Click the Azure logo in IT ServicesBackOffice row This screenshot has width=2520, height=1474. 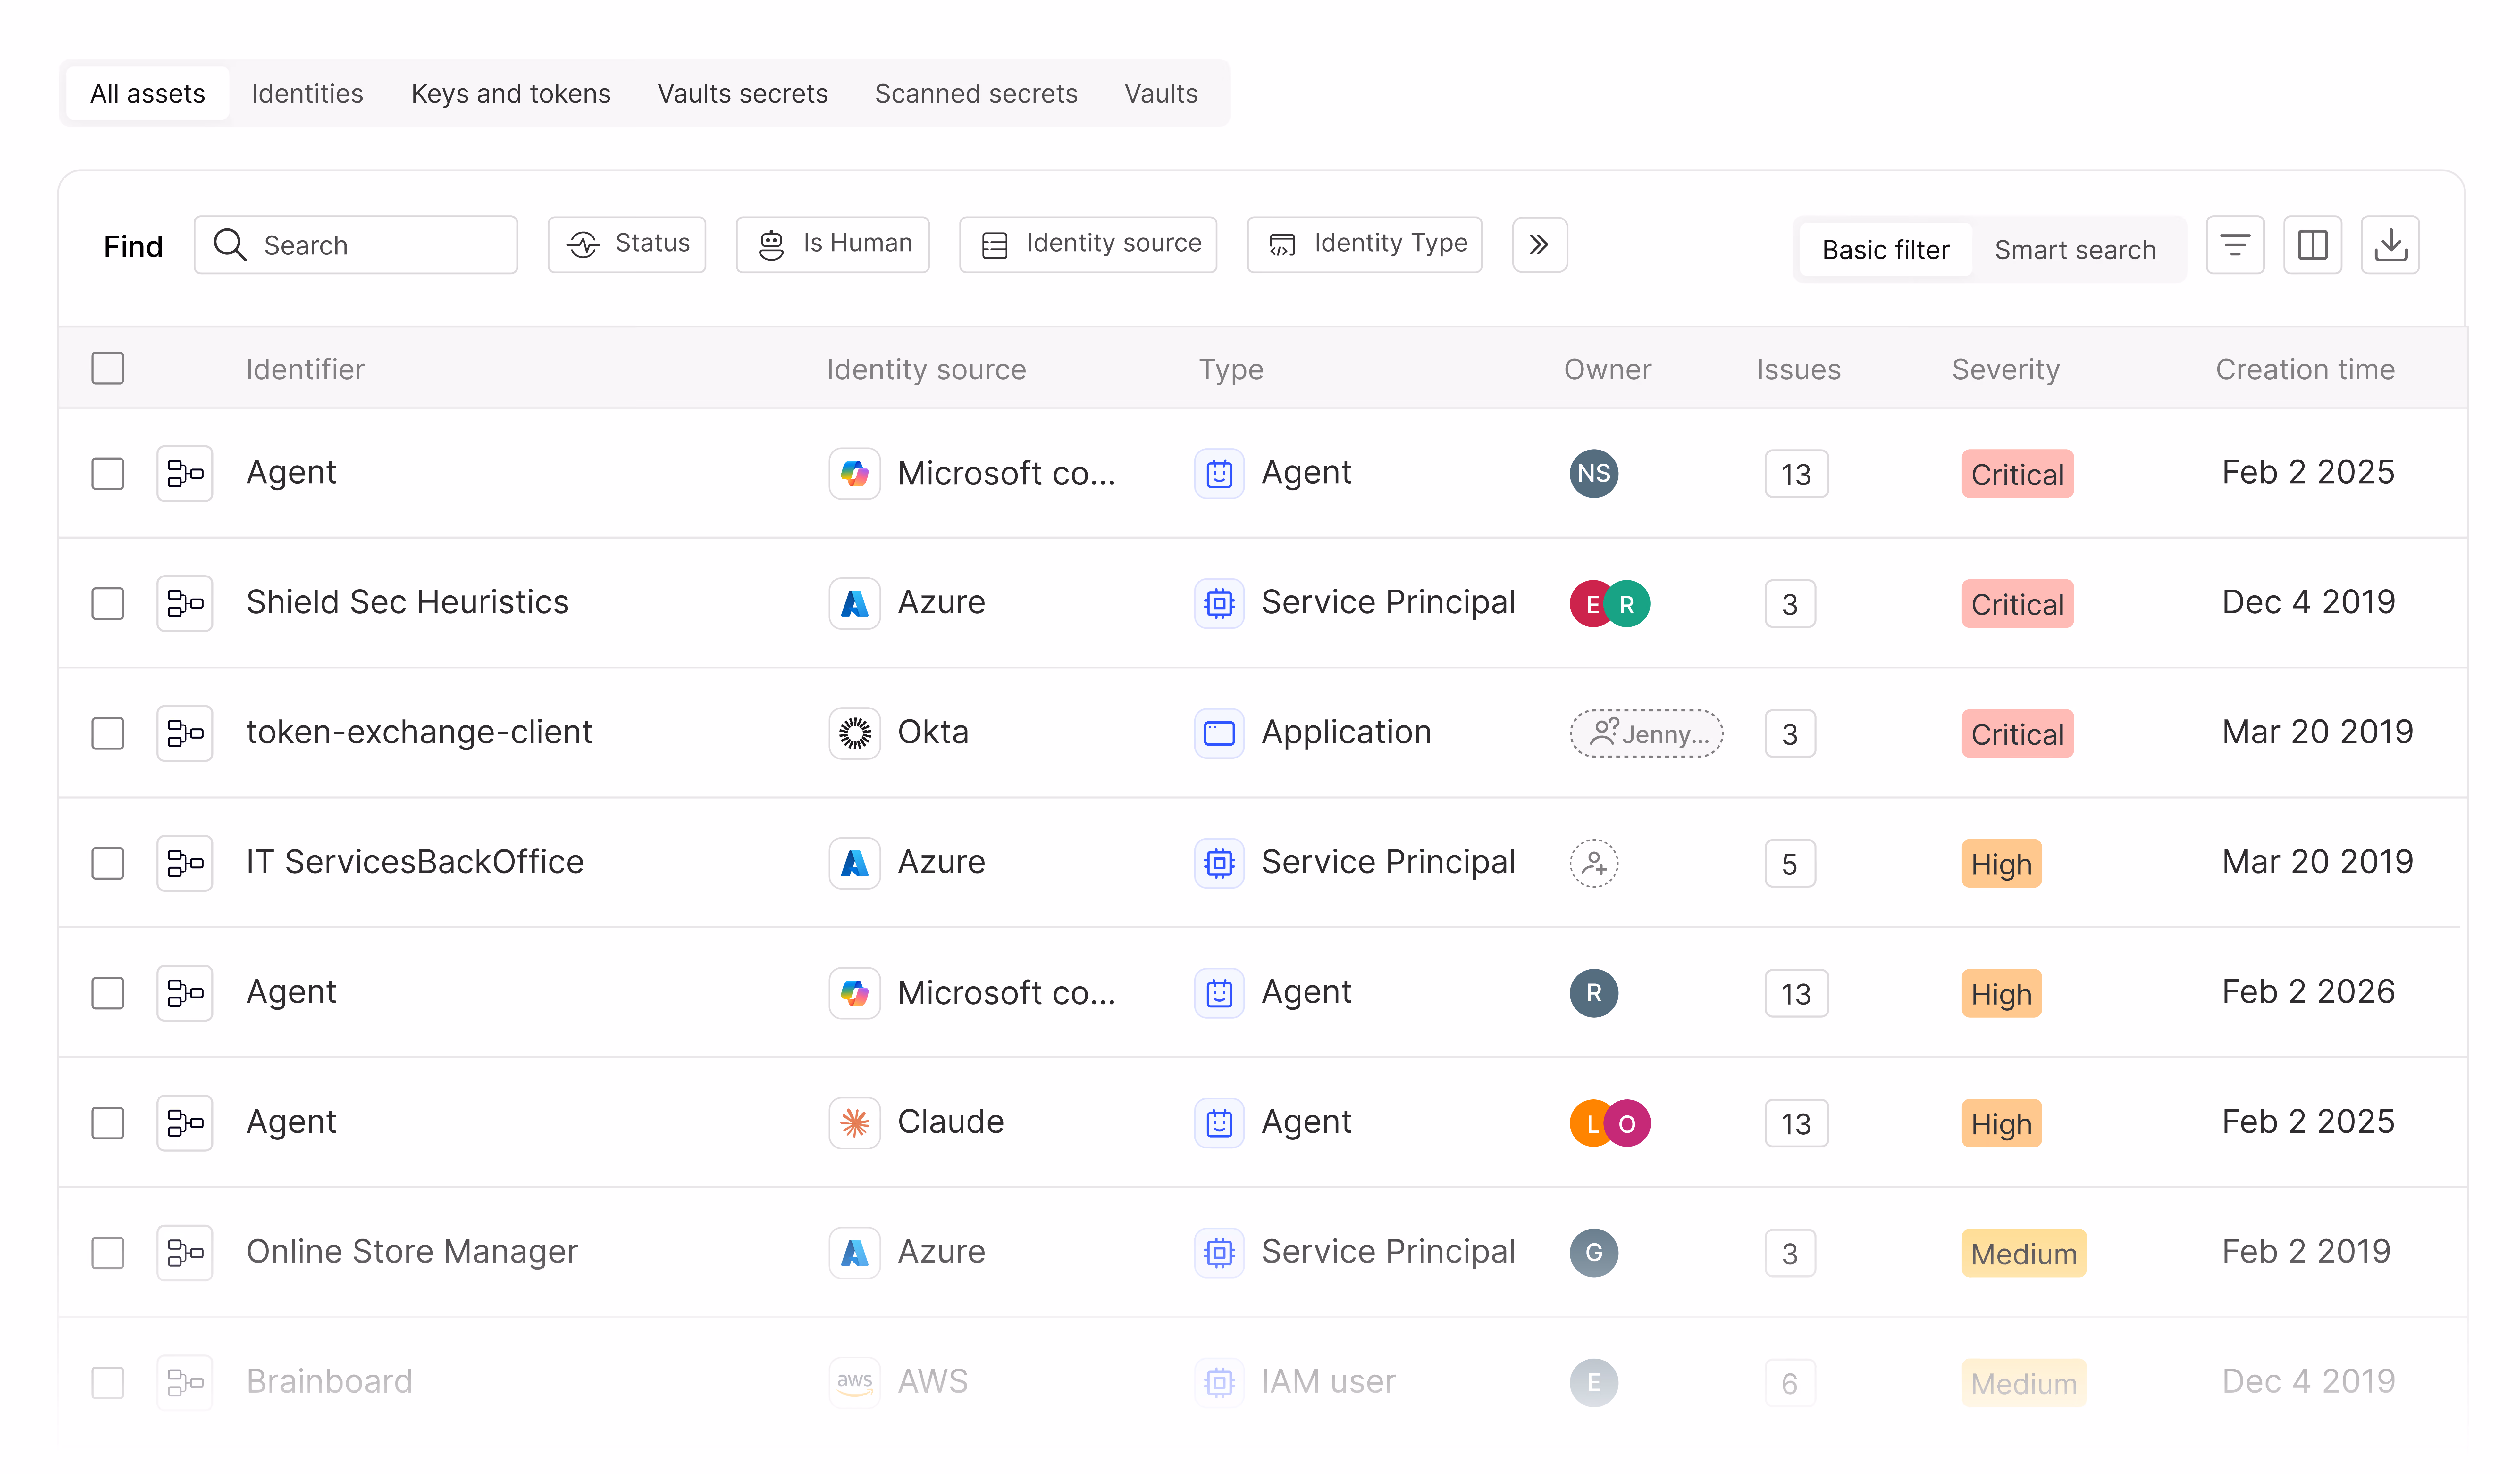coord(855,864)
